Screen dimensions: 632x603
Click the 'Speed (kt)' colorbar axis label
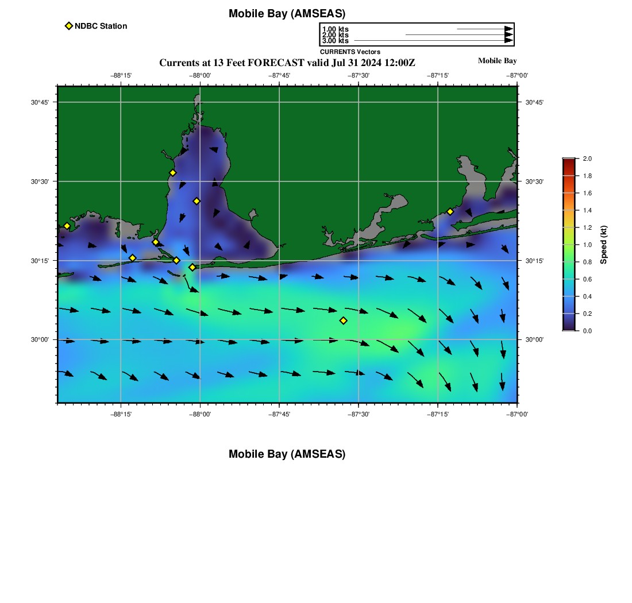point(603,245)
